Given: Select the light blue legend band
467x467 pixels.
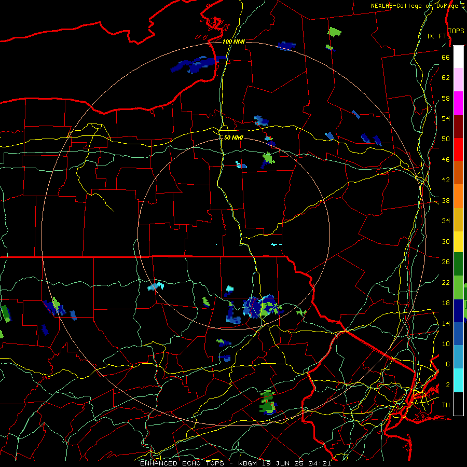Looking at the screenshot, I should (x=458, y=357).
